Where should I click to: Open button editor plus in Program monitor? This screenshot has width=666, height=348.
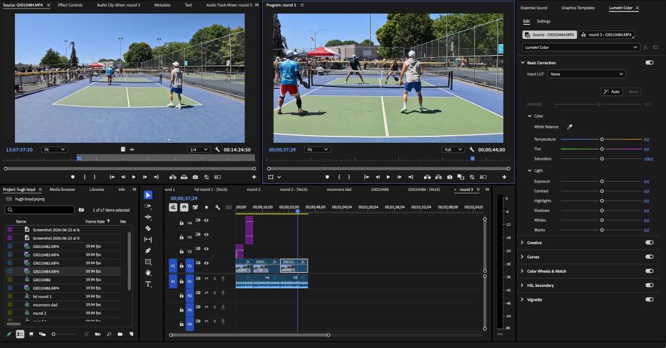[x=504, y=177]
